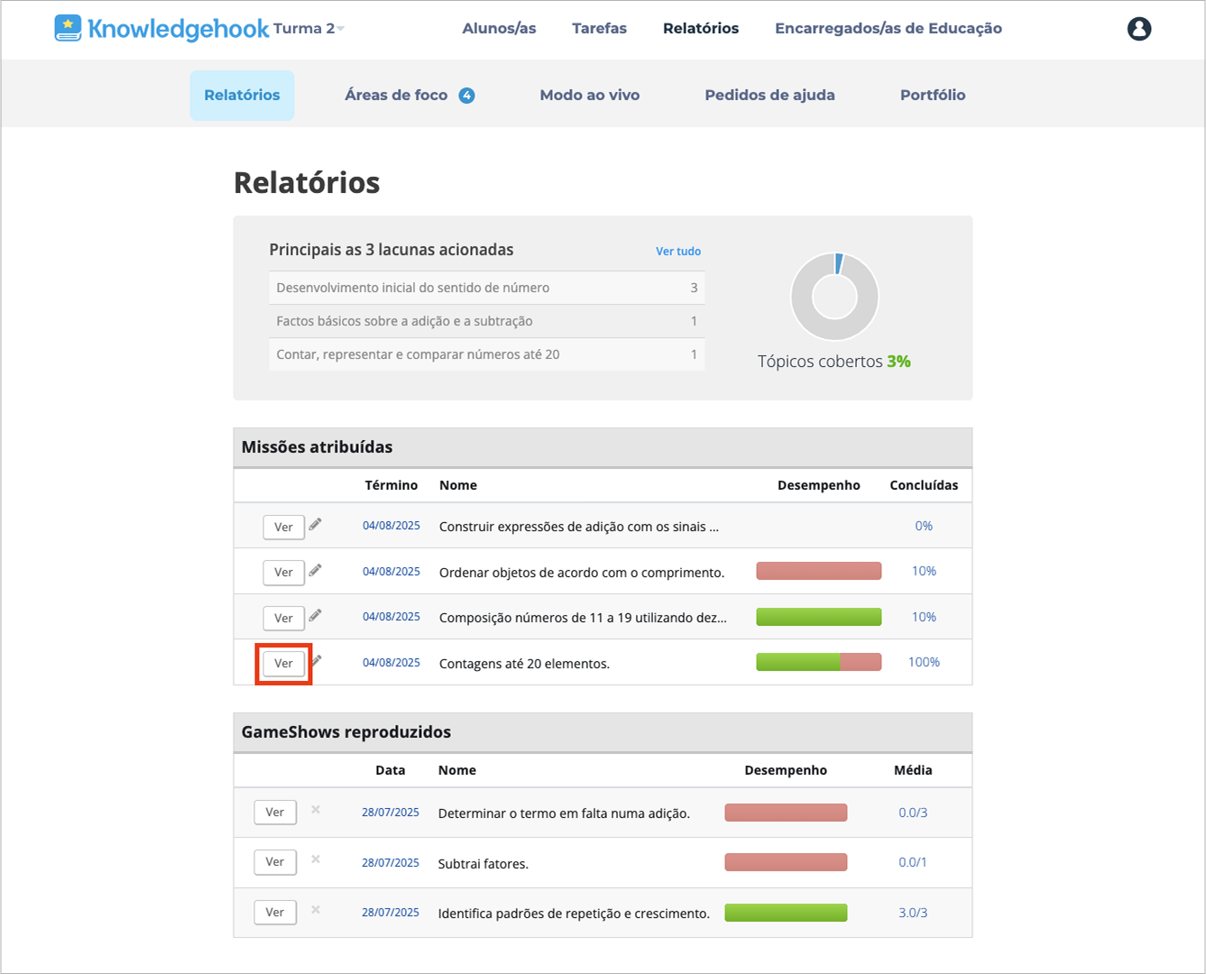
Task: View mission Construir expressões de adição
Action: 283,527
